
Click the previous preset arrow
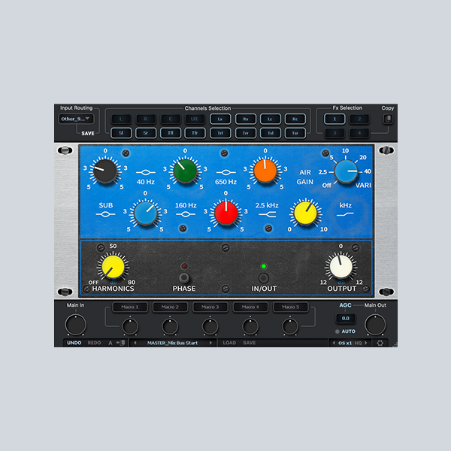pyautogui.click(x=135, y=343)
